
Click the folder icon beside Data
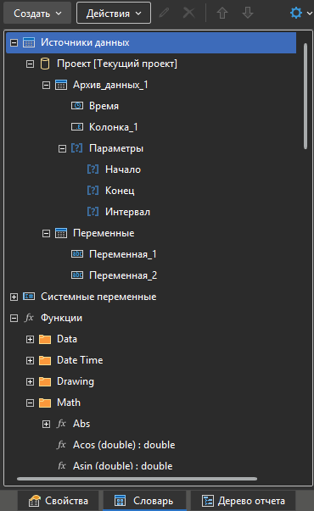(x=45, y=339)
